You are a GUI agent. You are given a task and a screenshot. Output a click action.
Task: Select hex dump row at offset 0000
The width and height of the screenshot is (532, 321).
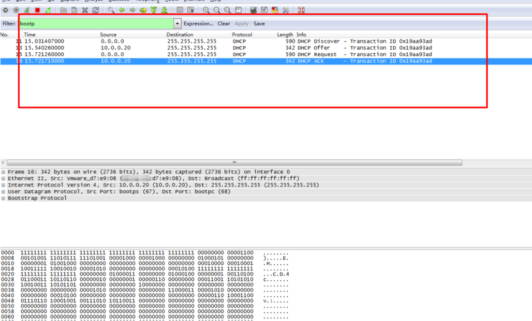click(145, 253)
